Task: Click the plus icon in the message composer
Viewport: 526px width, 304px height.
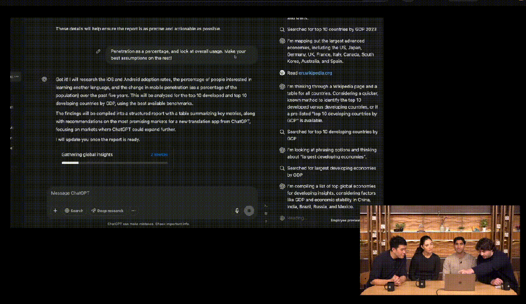Action: coord(55,211)
